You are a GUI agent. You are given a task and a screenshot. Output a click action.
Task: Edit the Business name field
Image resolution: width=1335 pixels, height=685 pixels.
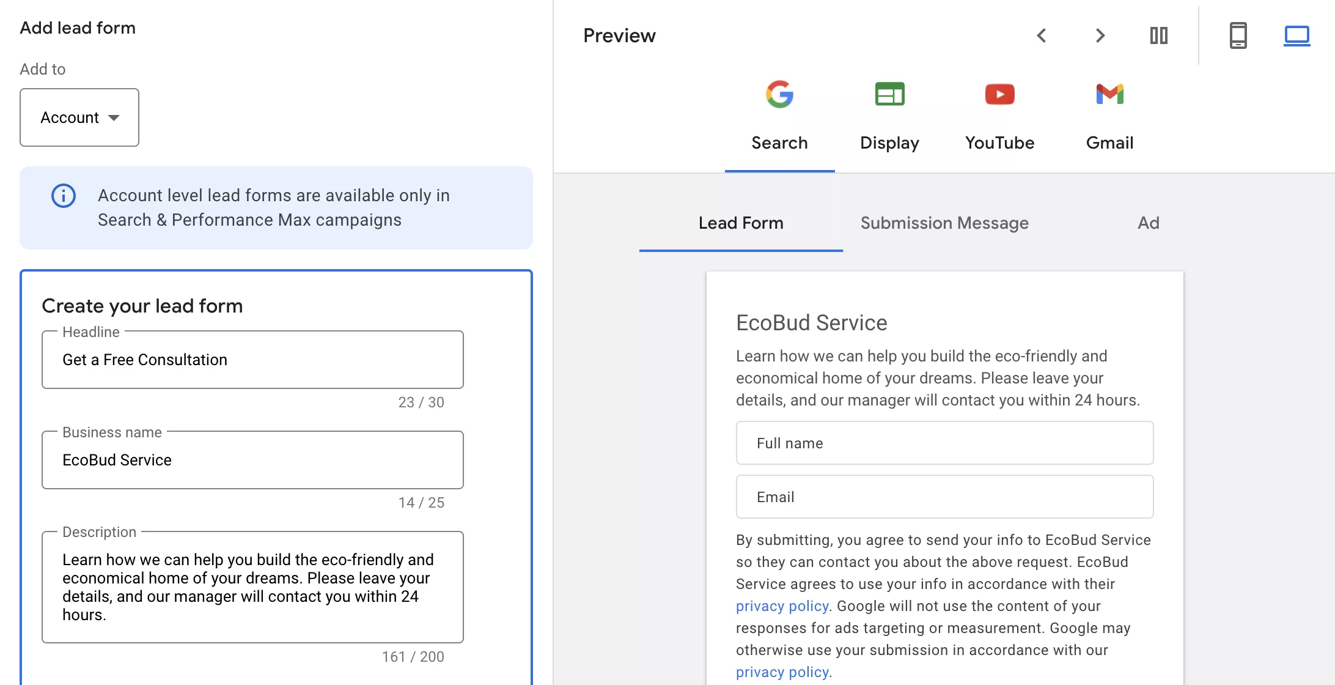tap(252, 460)
